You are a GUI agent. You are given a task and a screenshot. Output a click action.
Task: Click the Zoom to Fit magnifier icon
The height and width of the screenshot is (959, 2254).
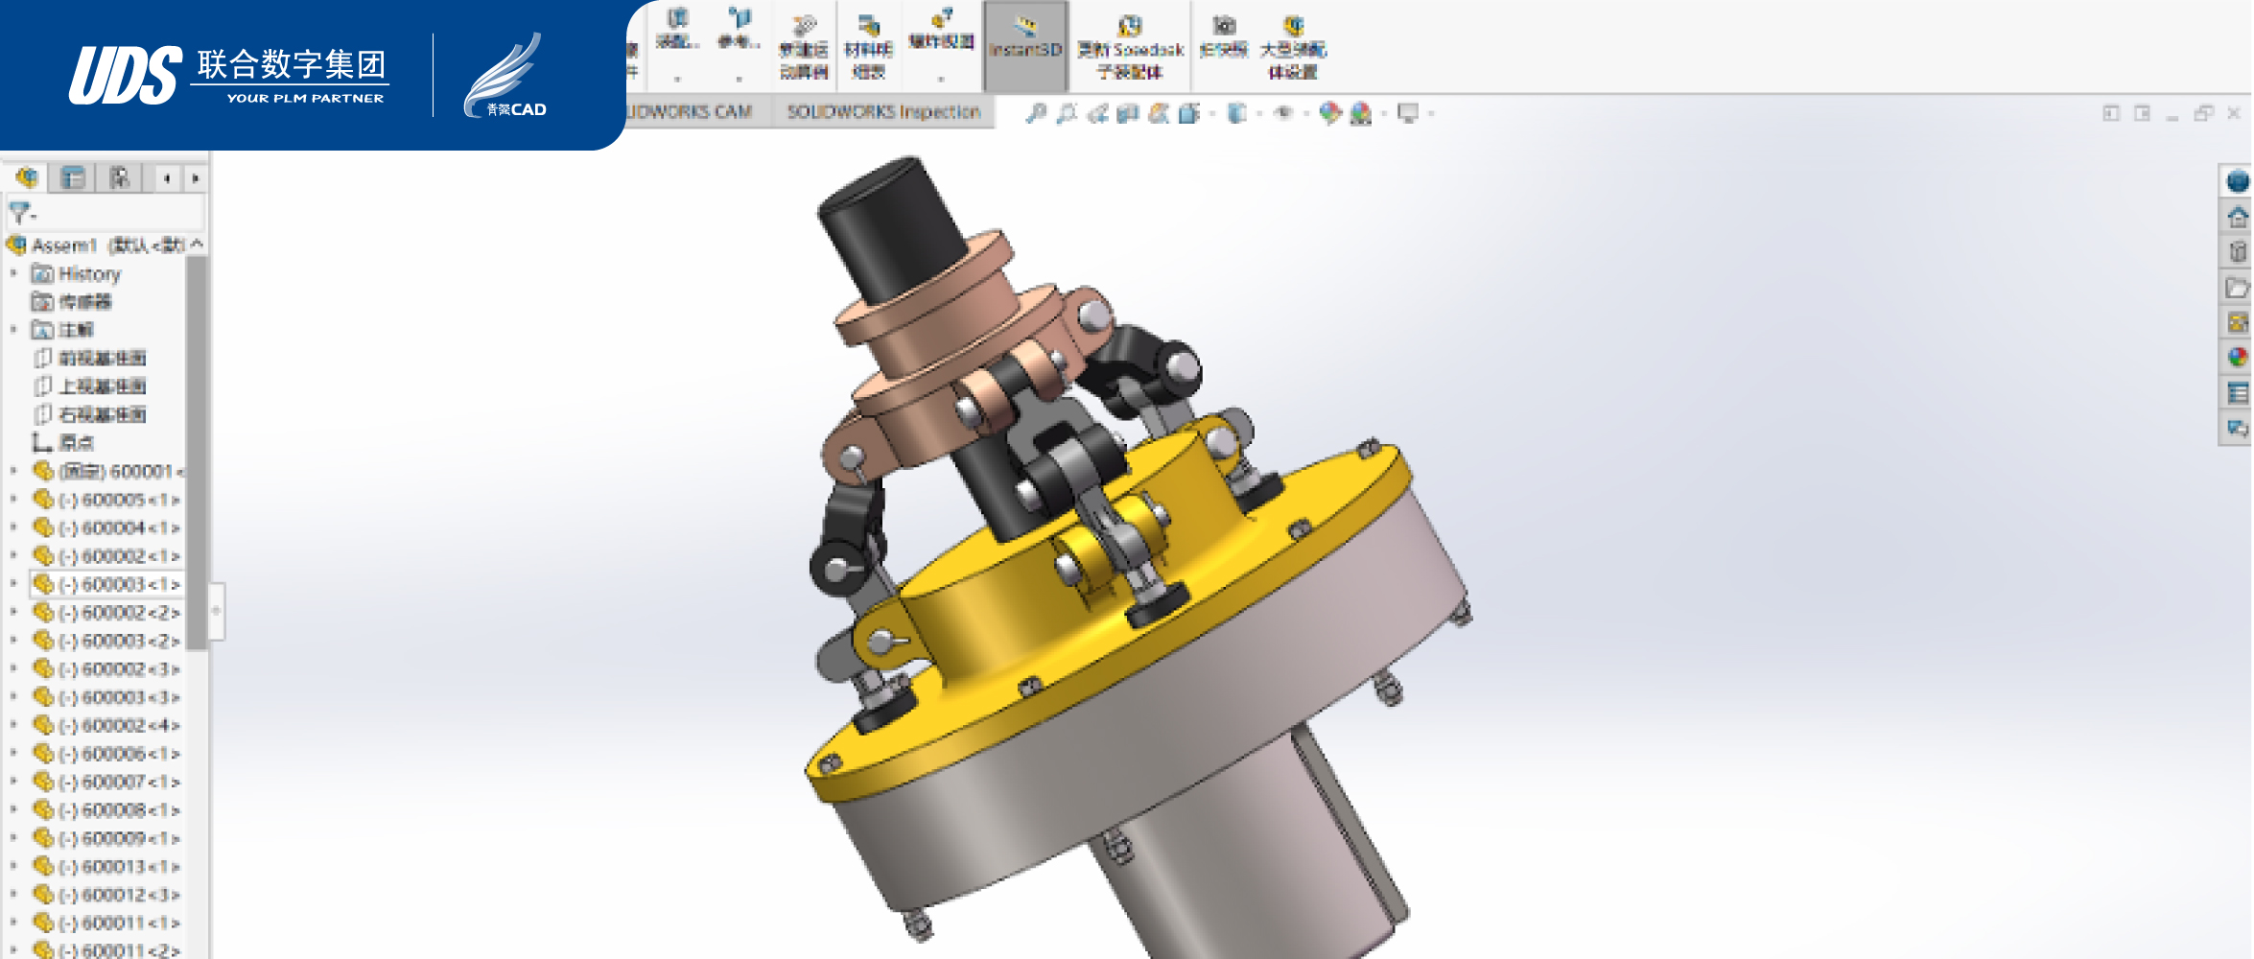(x=1035, y=114)
